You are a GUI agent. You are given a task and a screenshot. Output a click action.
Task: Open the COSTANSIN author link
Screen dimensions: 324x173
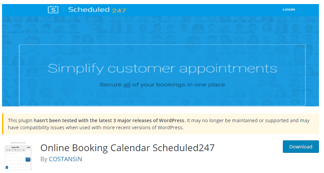[x=65, y=159]
